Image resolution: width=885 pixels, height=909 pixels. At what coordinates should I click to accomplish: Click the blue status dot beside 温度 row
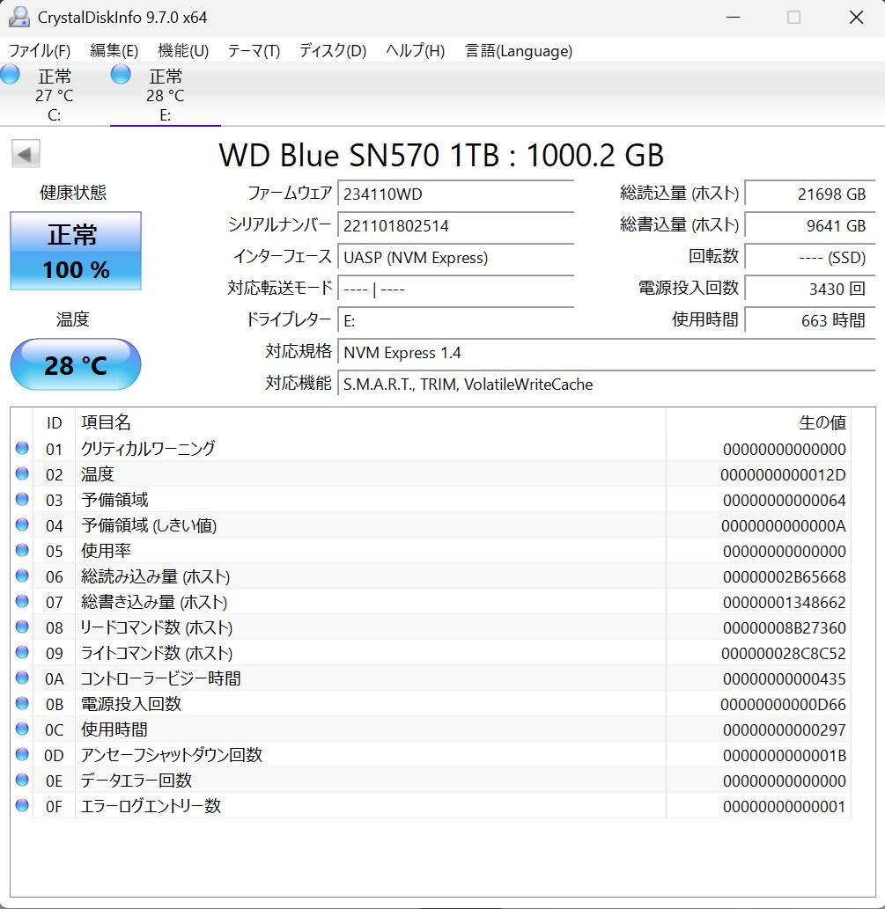[20, 474]
